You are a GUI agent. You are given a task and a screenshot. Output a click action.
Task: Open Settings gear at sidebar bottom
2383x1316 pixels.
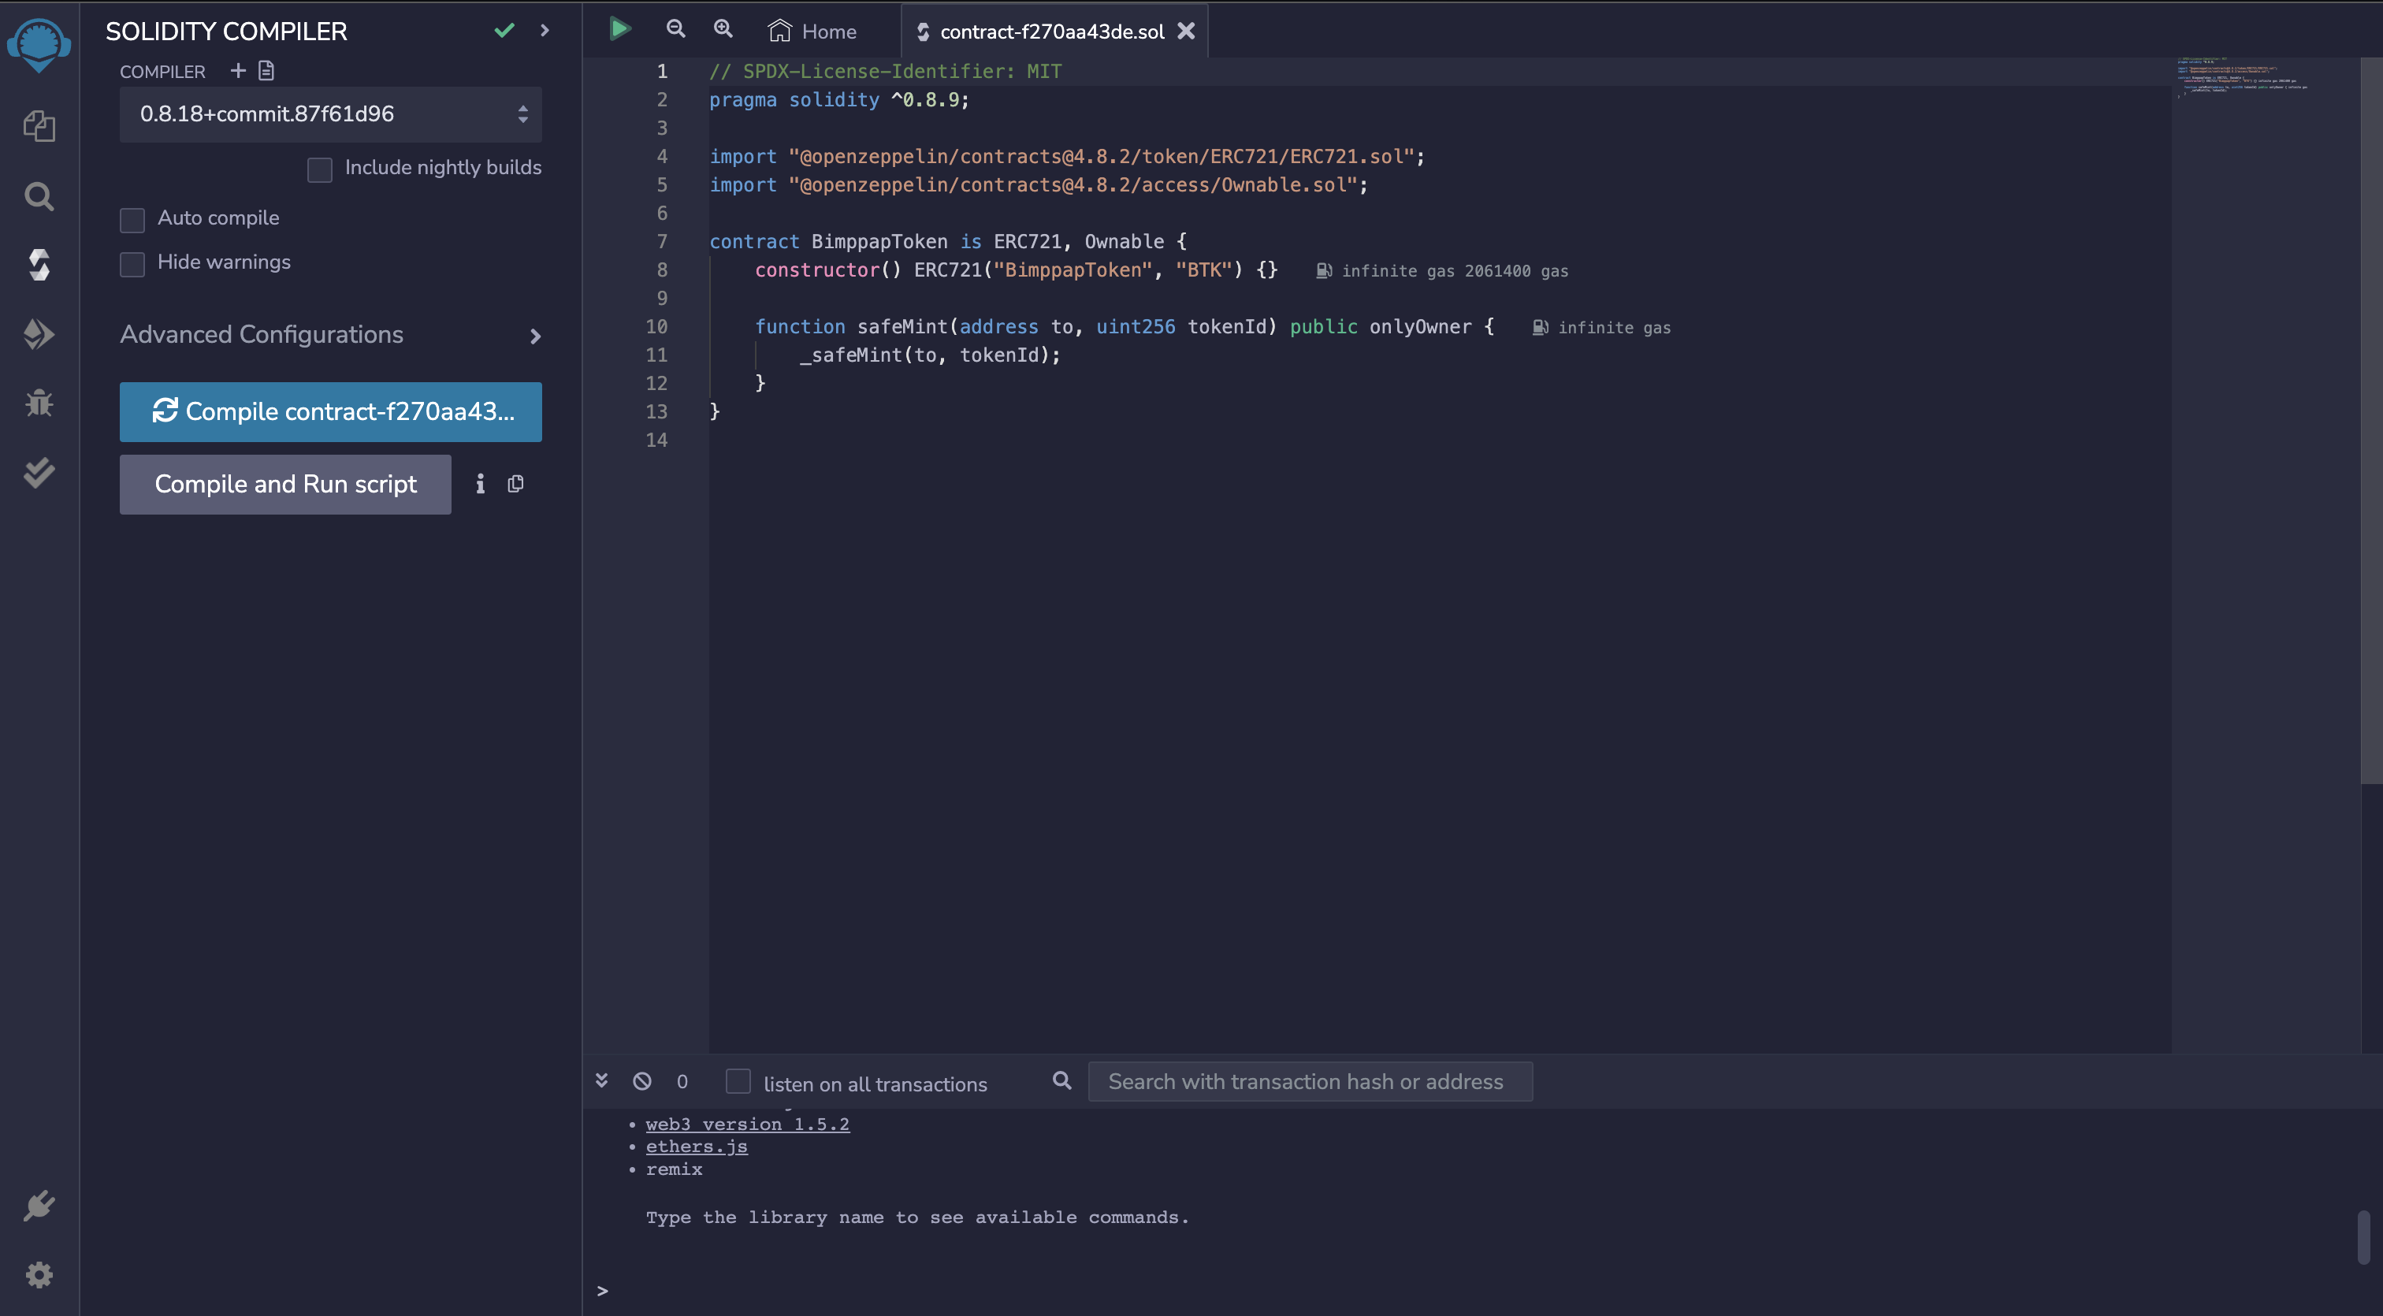[x=39, y=1275]
